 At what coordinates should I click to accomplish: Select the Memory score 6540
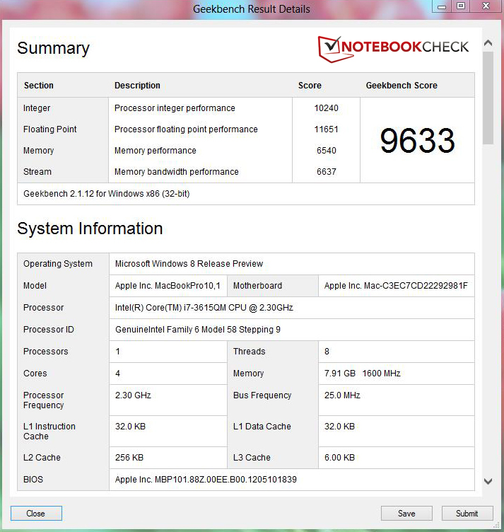326,150
